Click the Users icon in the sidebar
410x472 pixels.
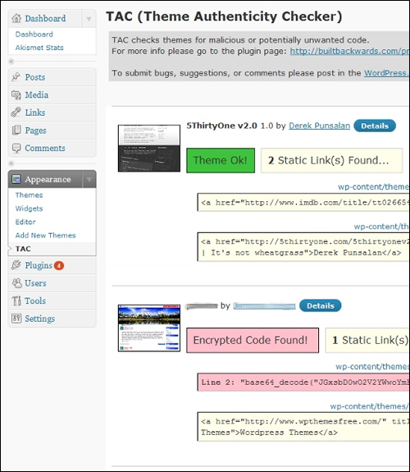[x=17, y=283]
